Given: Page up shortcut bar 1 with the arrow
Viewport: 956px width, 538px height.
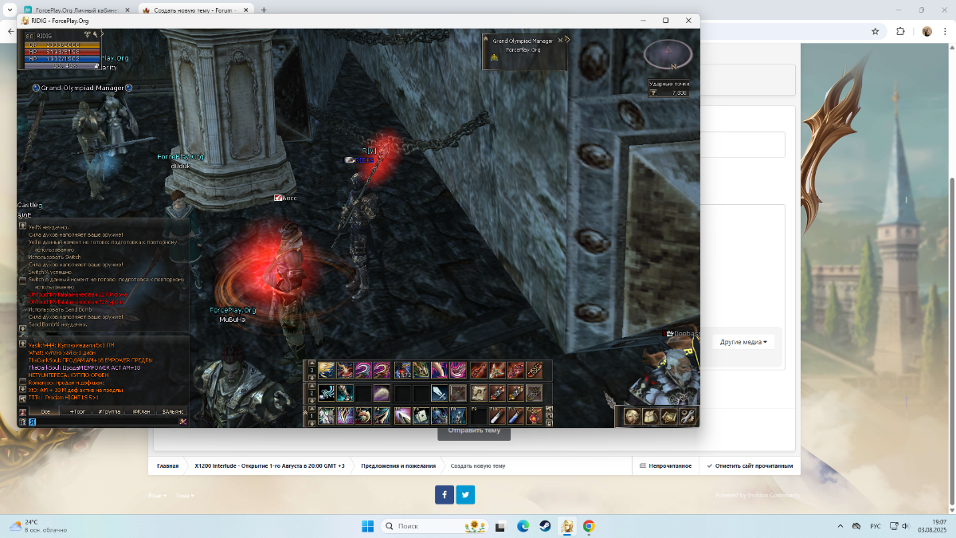Looking at the screenshot, I should point(312,409).
